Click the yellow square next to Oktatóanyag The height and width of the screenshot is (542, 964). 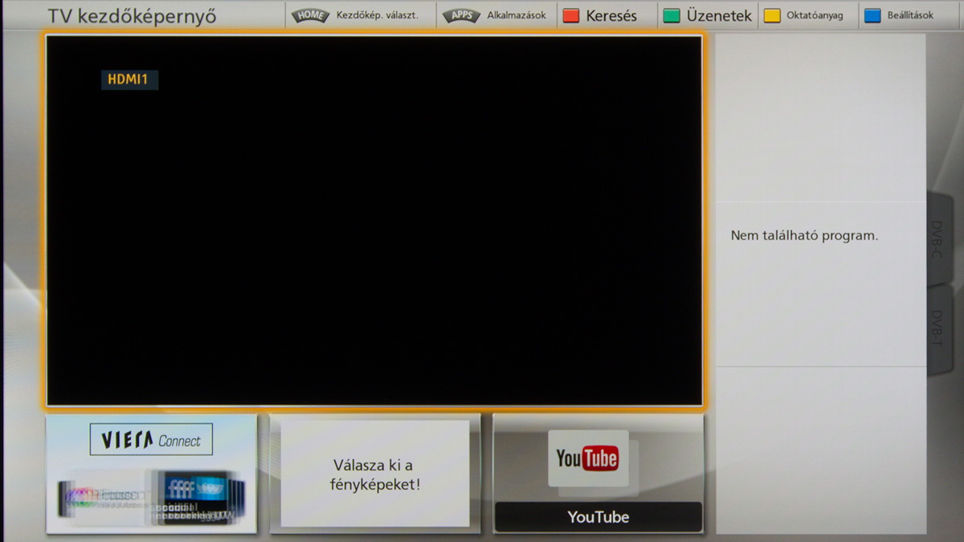(x=772, y=15)
